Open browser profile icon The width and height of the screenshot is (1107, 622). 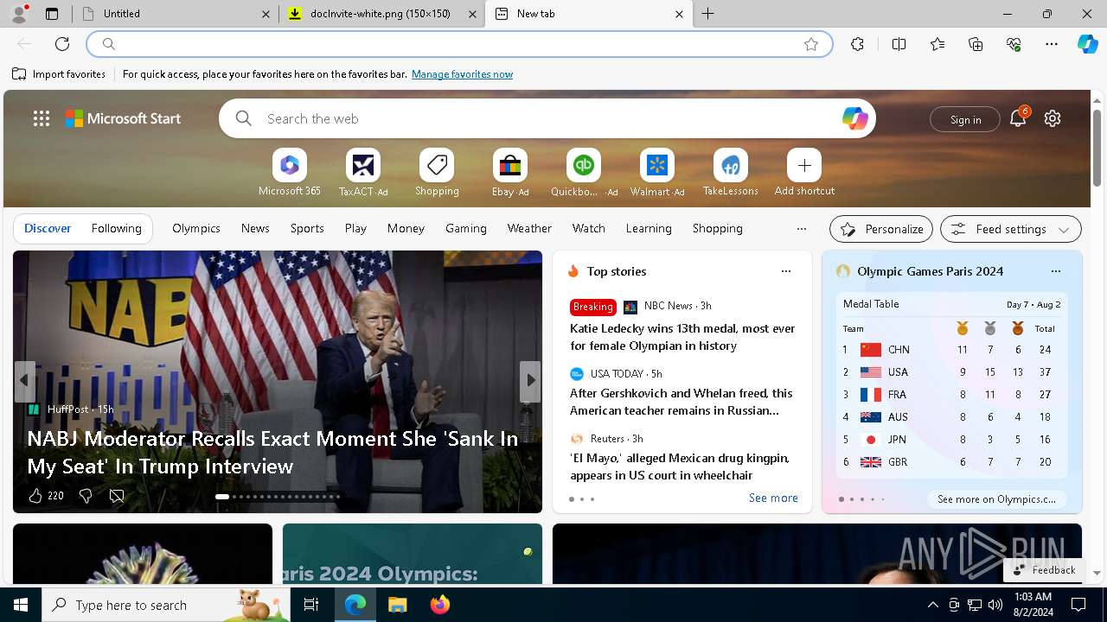tap(19, 14)
